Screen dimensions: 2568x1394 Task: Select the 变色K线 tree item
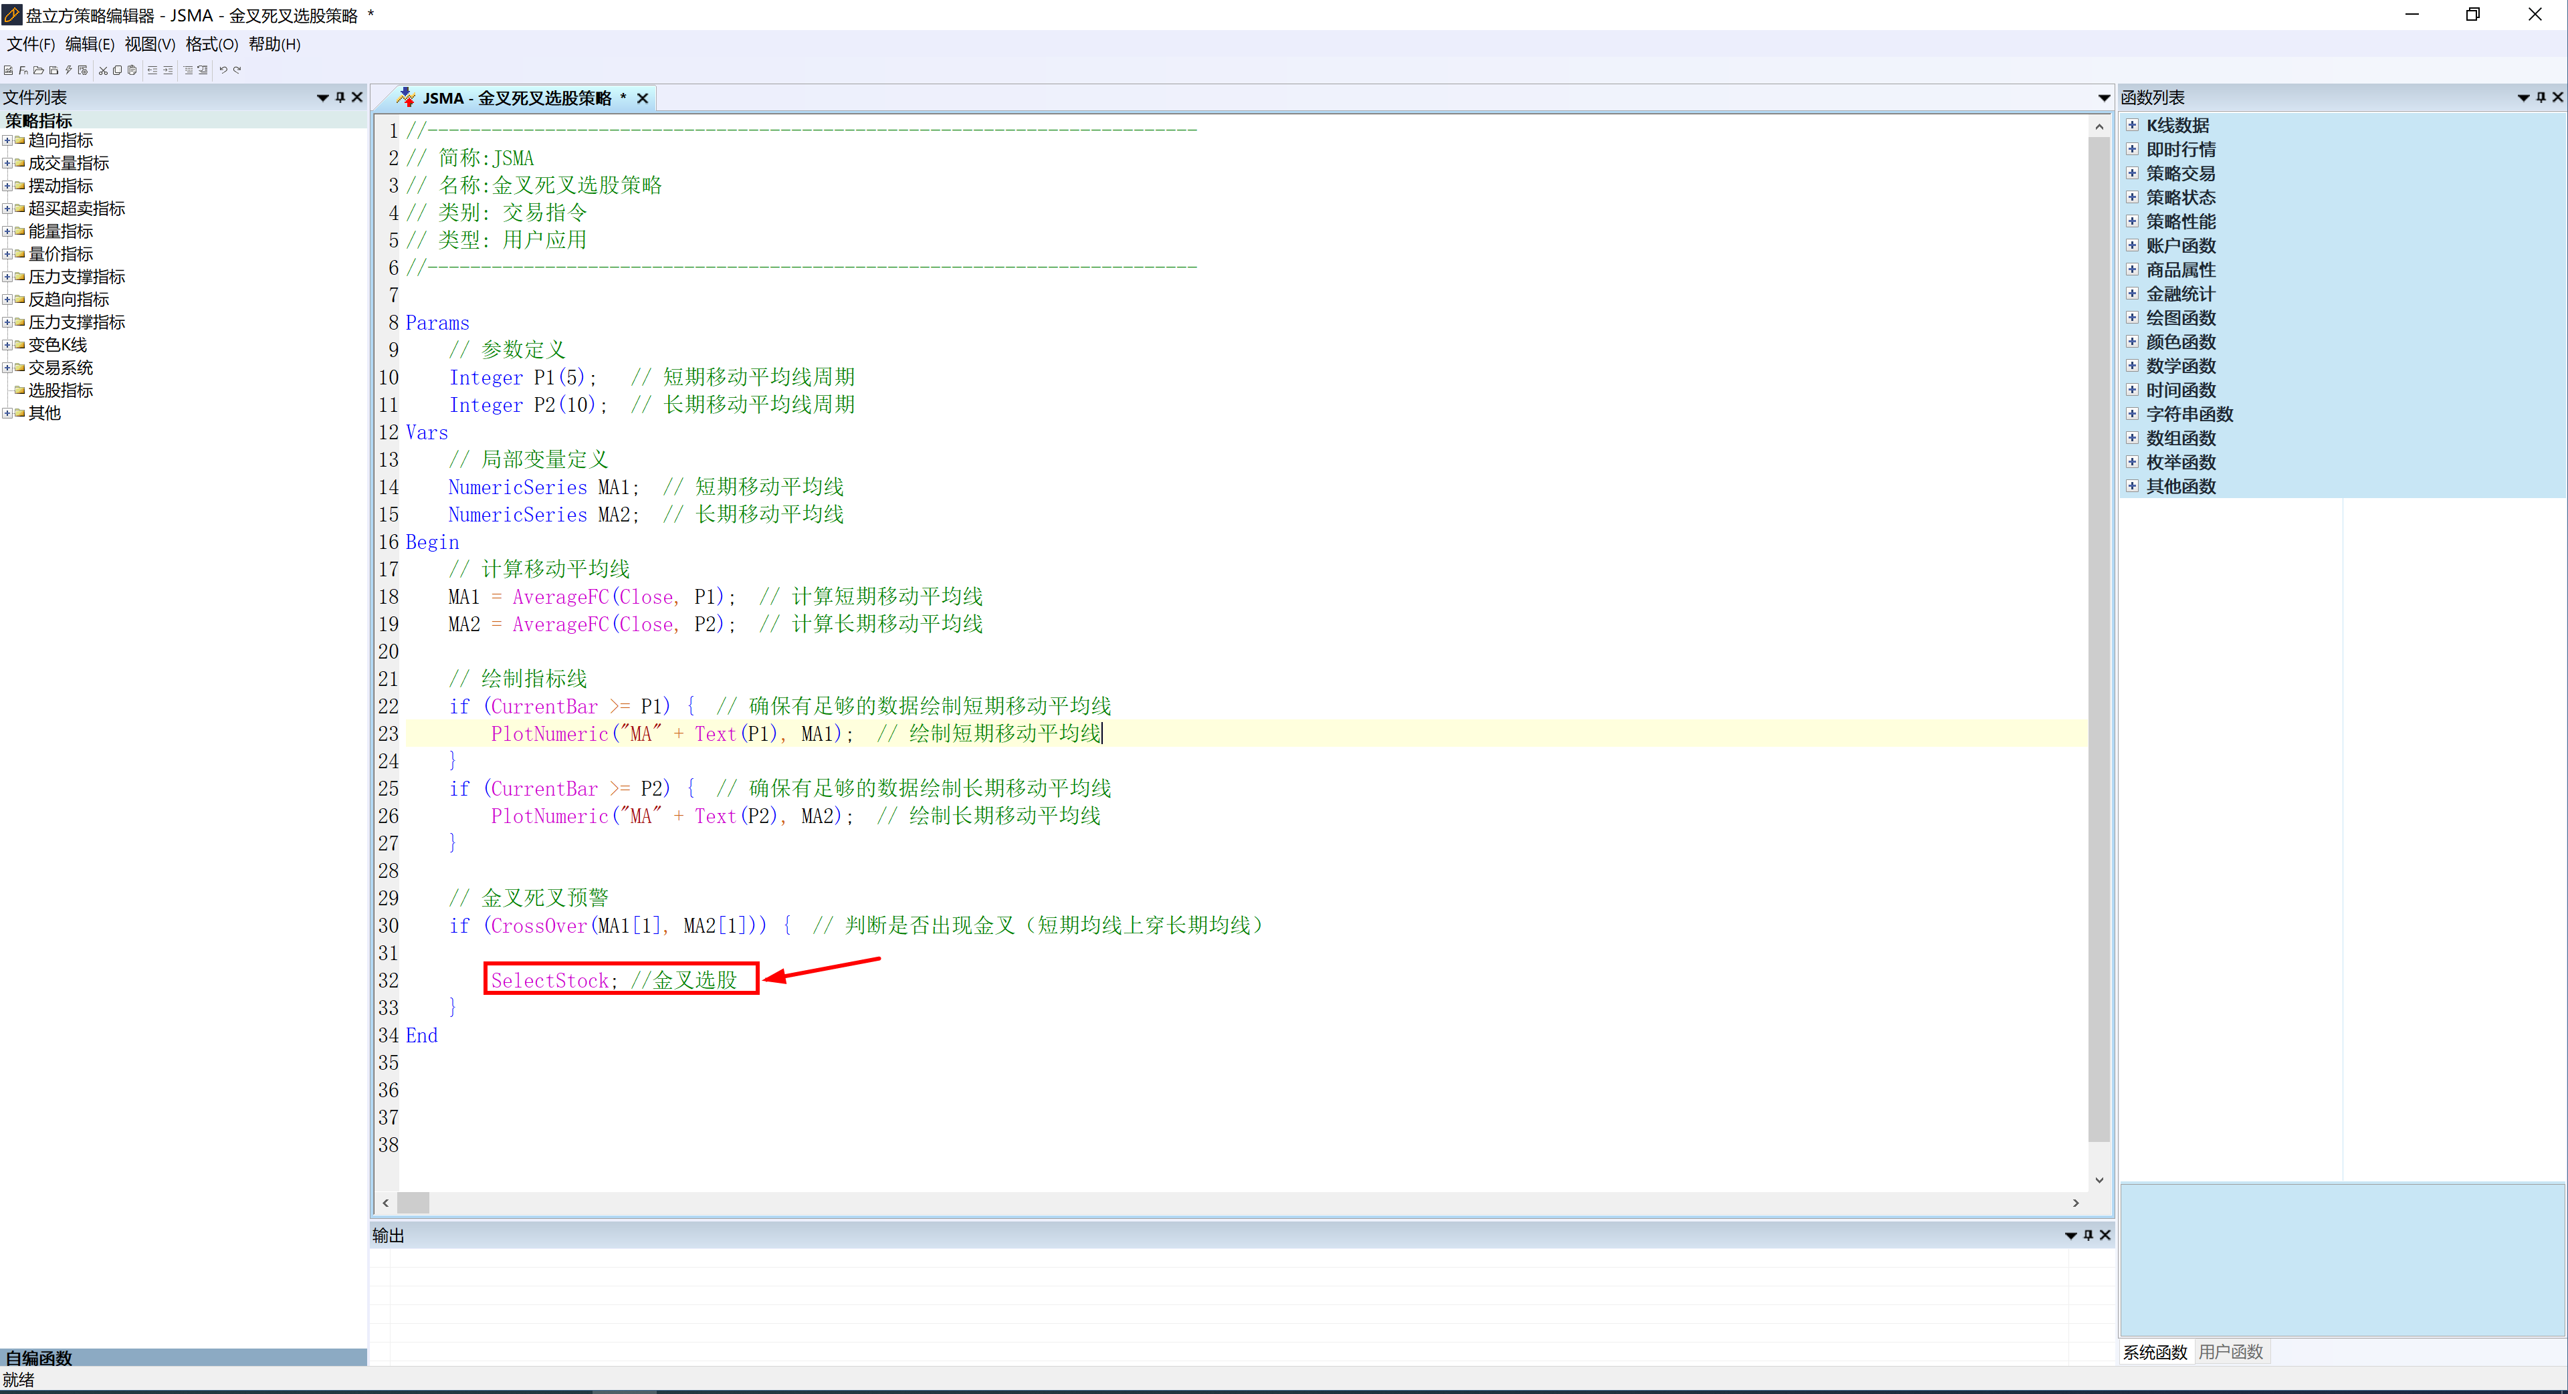point(58,345)
